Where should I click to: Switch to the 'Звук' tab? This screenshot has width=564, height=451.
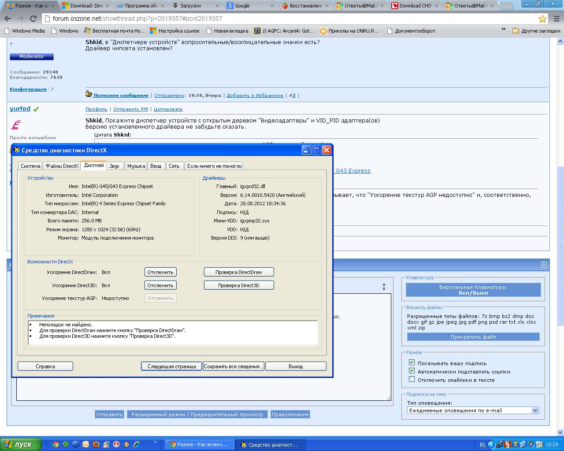tap(114, 166)
